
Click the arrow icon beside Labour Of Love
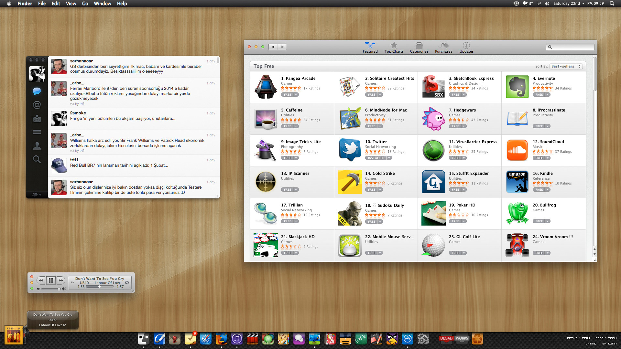[x=127, y=283]
